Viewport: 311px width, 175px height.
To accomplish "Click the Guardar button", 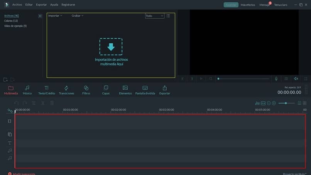I will (x=231, y=5).
